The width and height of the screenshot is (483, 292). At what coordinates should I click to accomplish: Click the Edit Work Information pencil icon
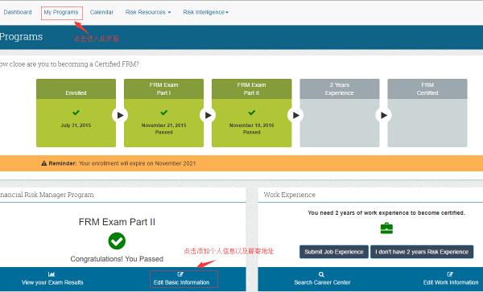click(450, 274)
